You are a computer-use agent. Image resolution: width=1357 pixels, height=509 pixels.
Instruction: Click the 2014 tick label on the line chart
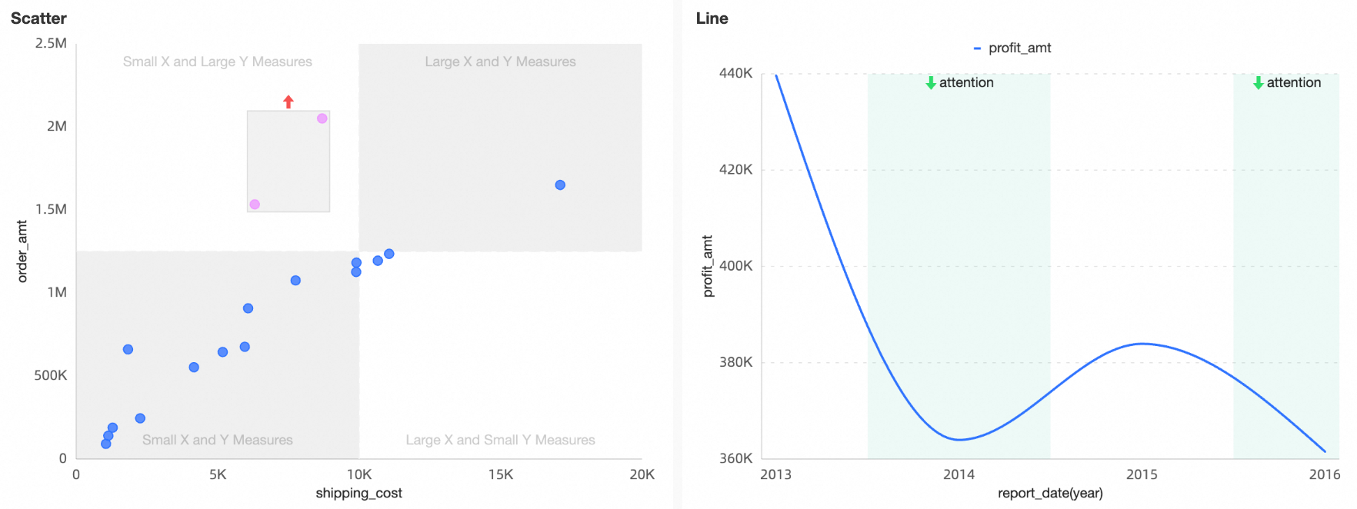click(959, 474)
